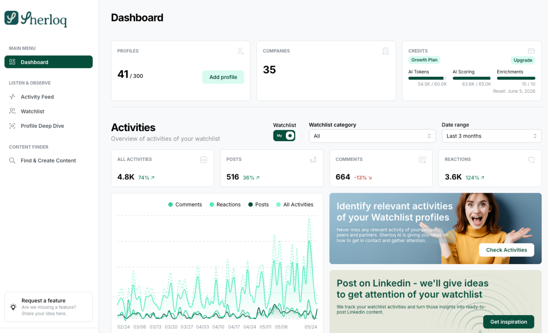Click the 54.5K / 60.0K tokens value
This screenshot has height=333, width=548.
pyautogui.click(x=432, y=85)
